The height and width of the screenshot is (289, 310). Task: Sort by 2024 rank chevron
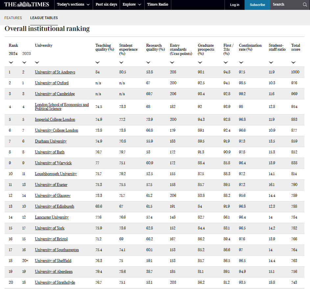pos(11,62)
